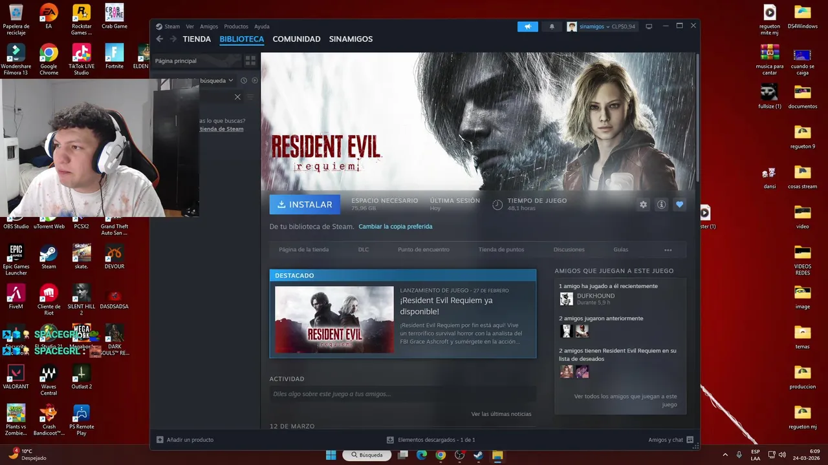Open the Amigos menu
828x465 pixels.
click(x=209, y=26)
